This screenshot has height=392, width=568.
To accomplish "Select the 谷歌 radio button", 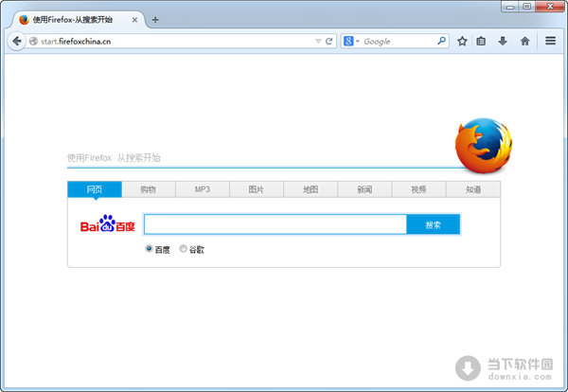I will pyautogui.click(x=184, y=248).
